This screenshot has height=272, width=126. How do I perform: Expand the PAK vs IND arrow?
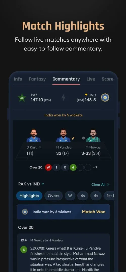[x=43, y=184]
